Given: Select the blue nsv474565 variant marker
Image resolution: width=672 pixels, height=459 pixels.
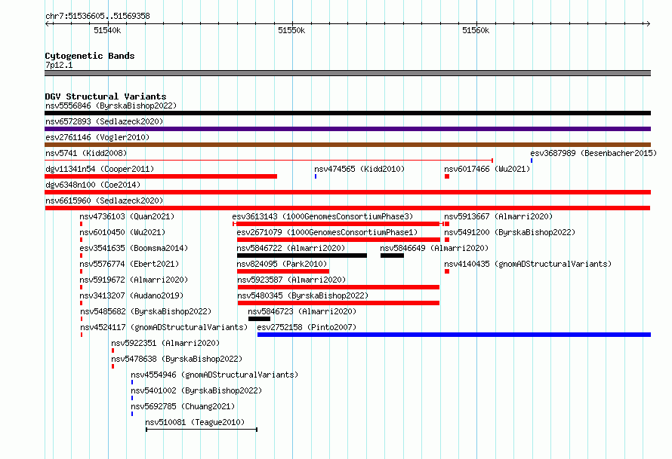Looking at the screenshot, I should (x=316, y=176).
